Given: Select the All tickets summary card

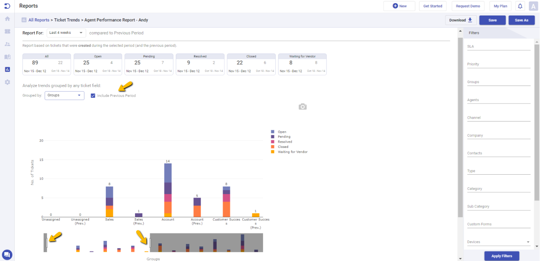Looking at the screenshot, I should pyautogui.click(x=47, y=64).
